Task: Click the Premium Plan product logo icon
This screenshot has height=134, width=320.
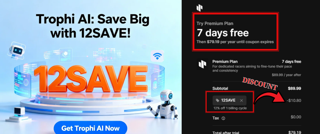Action: click(x=203, y=64)
